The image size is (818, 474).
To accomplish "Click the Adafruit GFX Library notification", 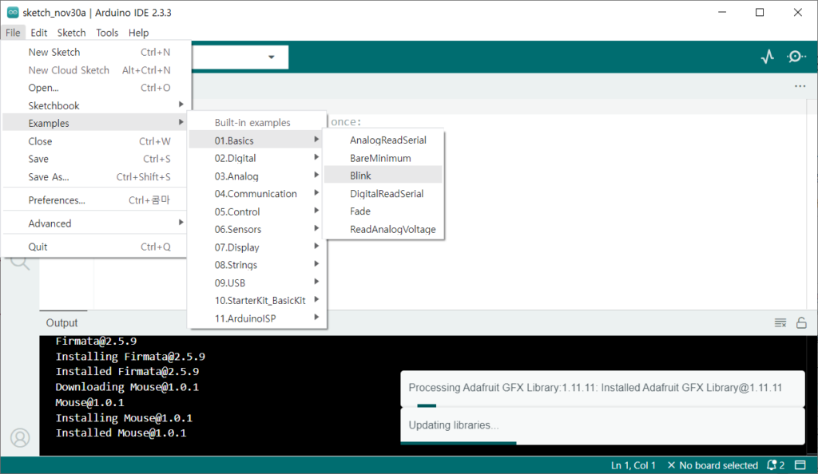I will [602, 389].
